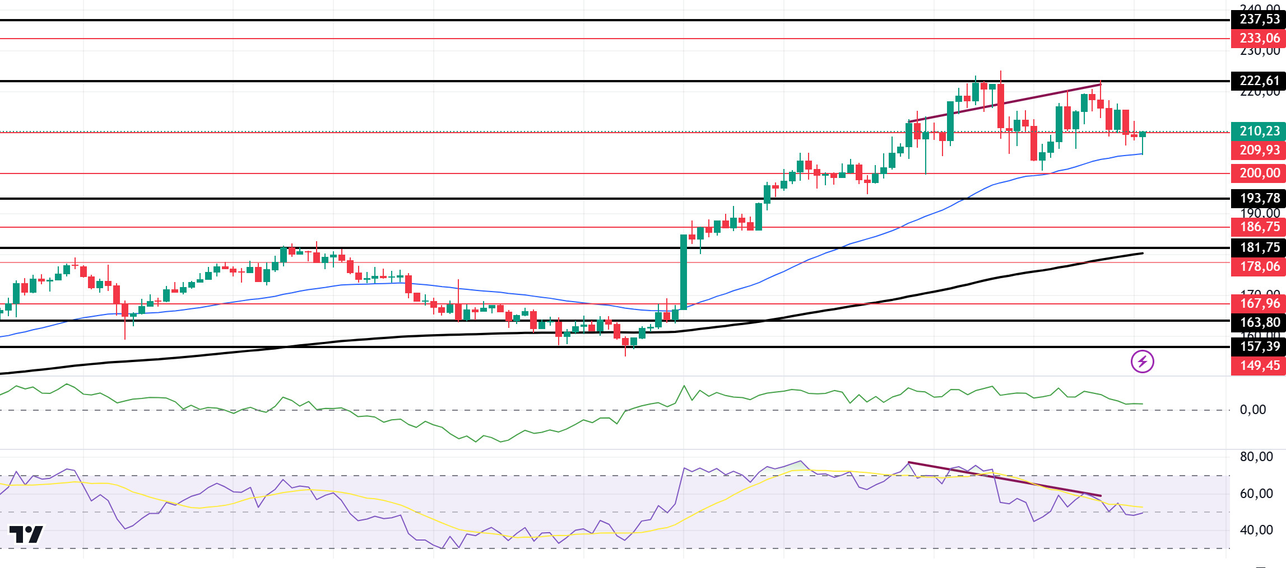Click the green 210,23 current price label
1286x568 pixels.
(1259, 131)
